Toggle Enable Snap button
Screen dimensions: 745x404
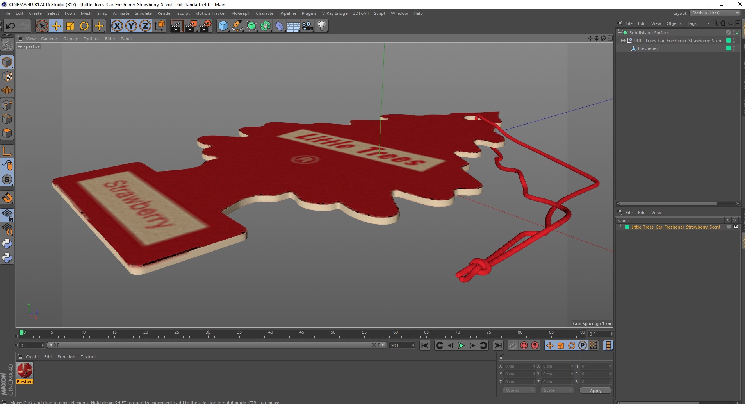7,198
